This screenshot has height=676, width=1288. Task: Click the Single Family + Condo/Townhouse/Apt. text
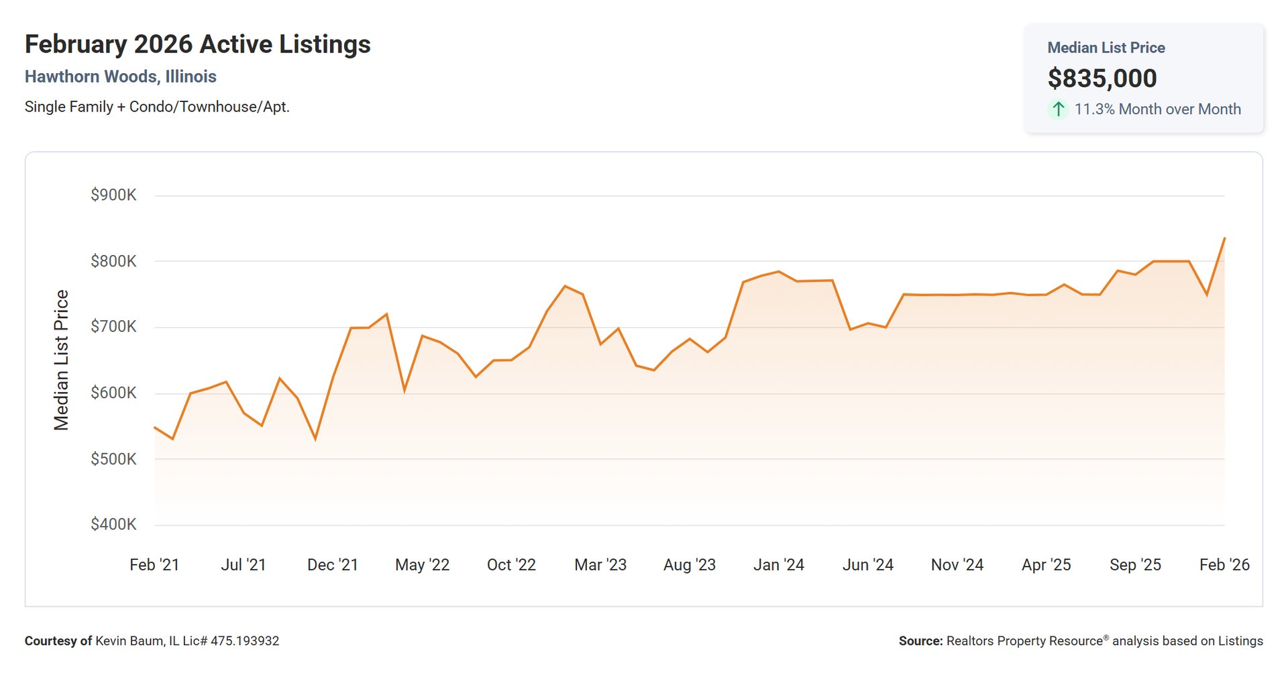click(x=157, y=107)
